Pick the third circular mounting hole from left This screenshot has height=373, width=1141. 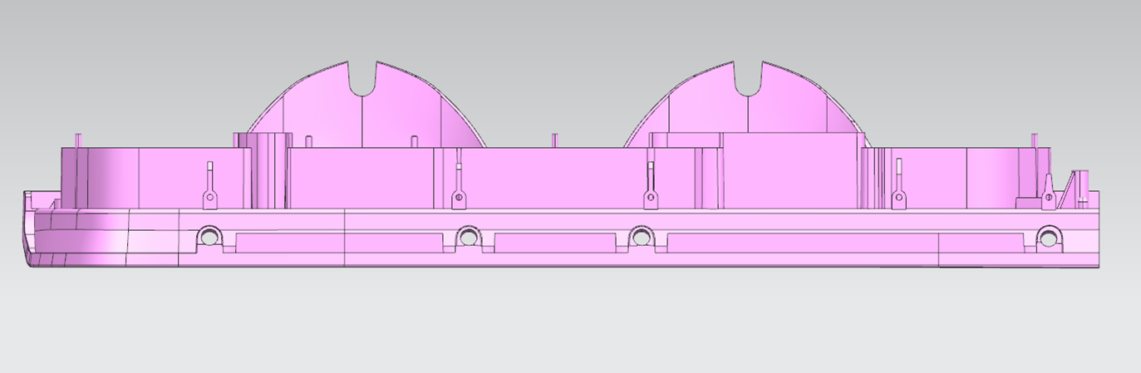[640, 238]
